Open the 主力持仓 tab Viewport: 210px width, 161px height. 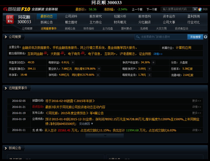pyautogui.click(x=96, y=22)
